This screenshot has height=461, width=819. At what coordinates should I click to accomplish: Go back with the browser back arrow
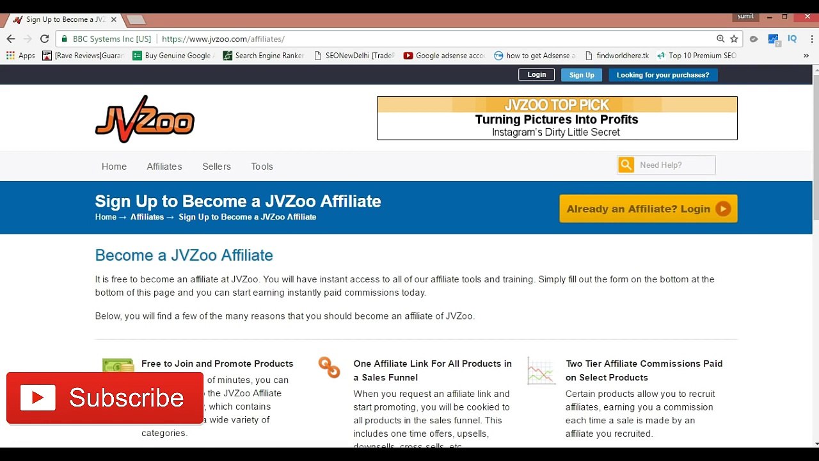11,39
